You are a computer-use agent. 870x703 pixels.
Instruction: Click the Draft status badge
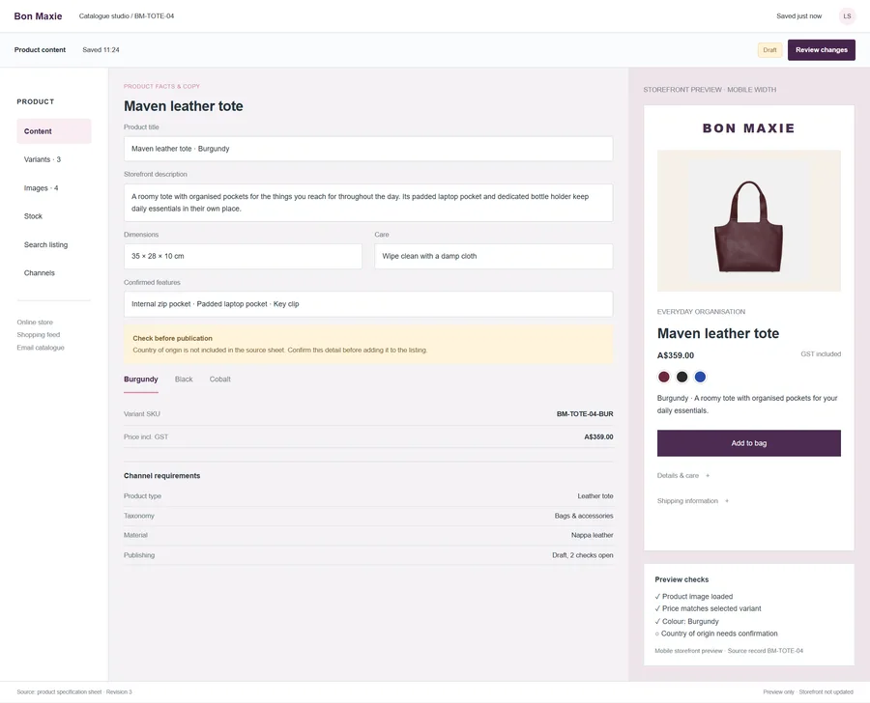769,50
